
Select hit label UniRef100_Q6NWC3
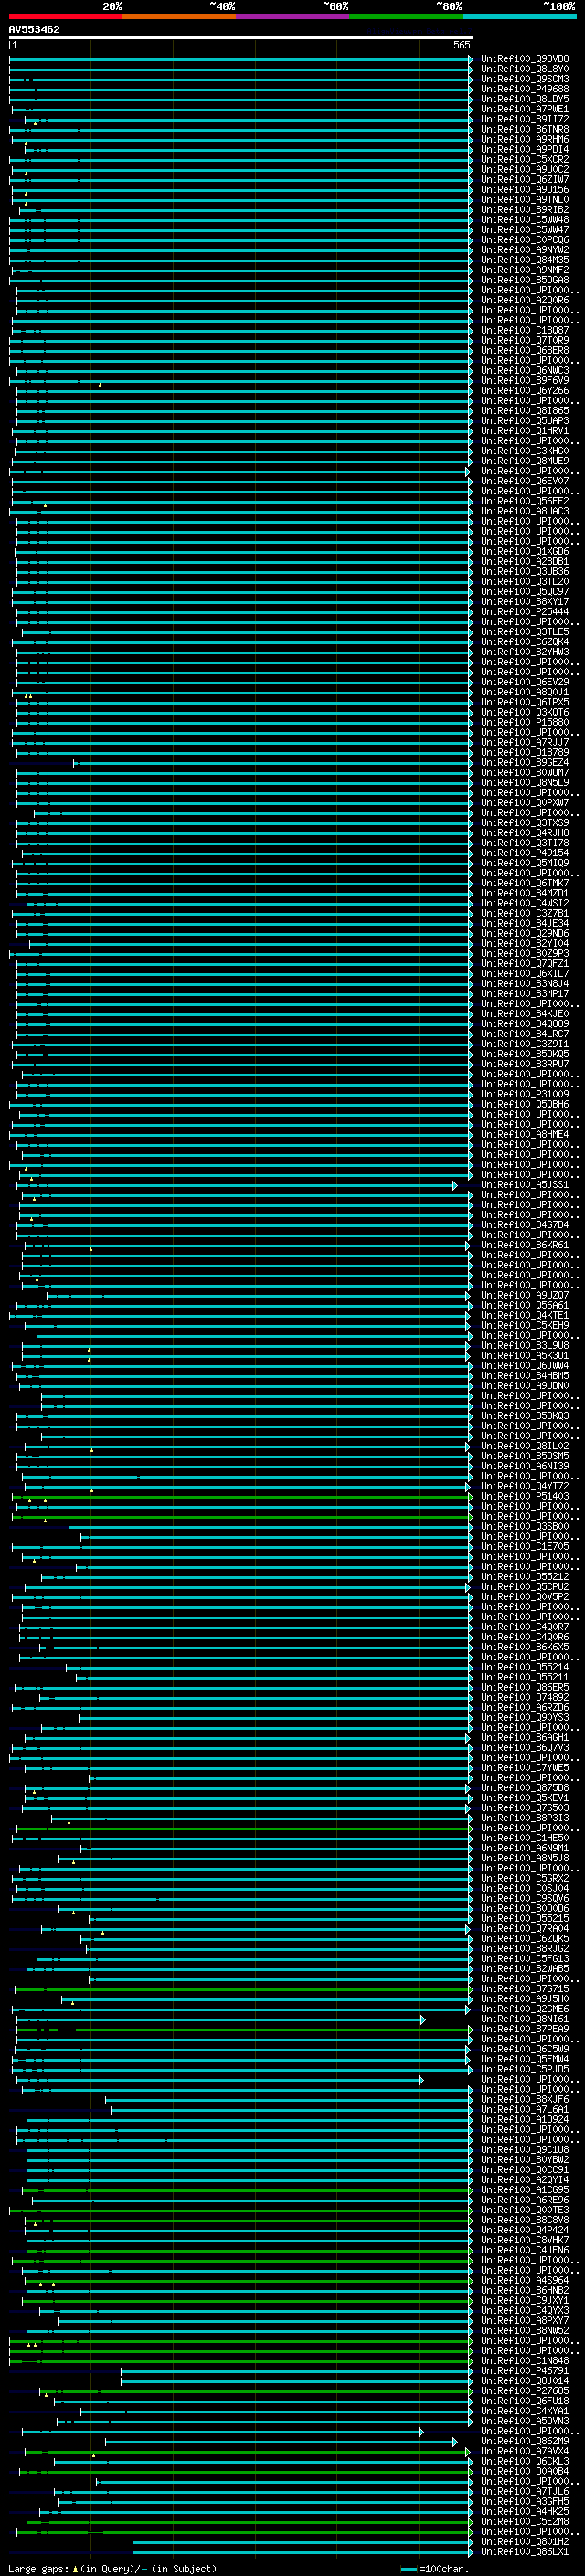point(525,371)
